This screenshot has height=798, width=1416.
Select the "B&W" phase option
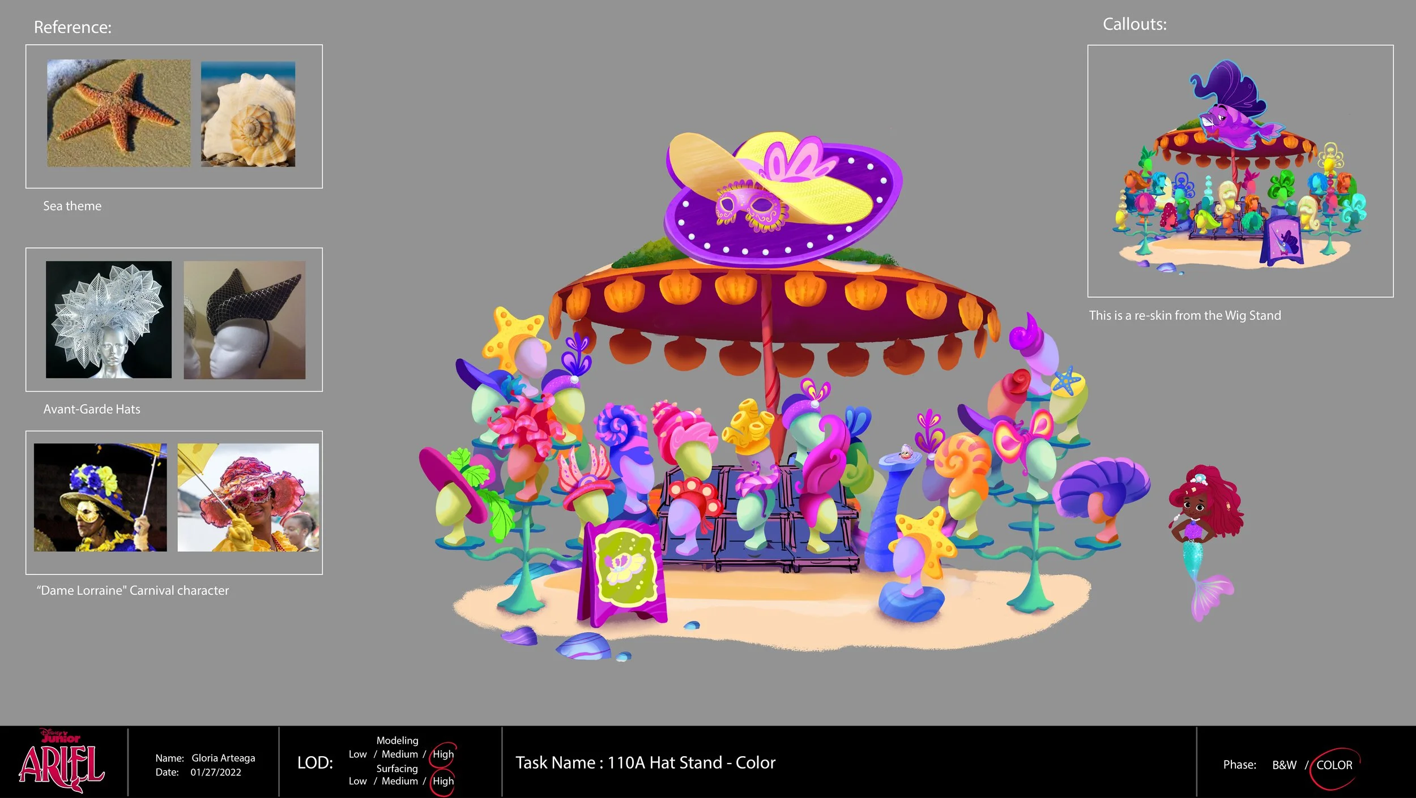pyautogui.click(x=1284, y=765)
